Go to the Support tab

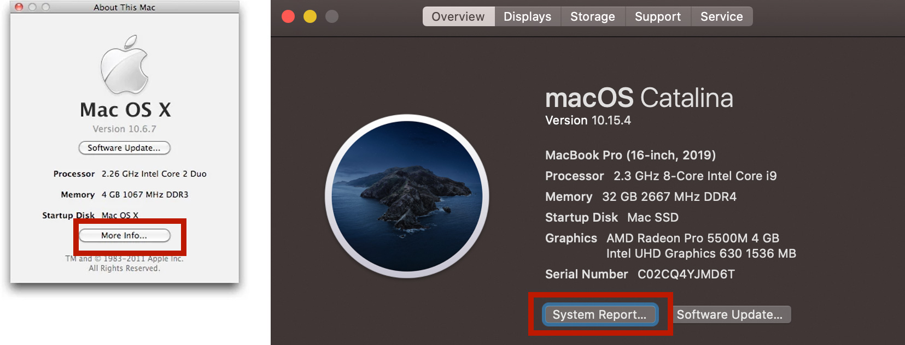pos(657,17)
